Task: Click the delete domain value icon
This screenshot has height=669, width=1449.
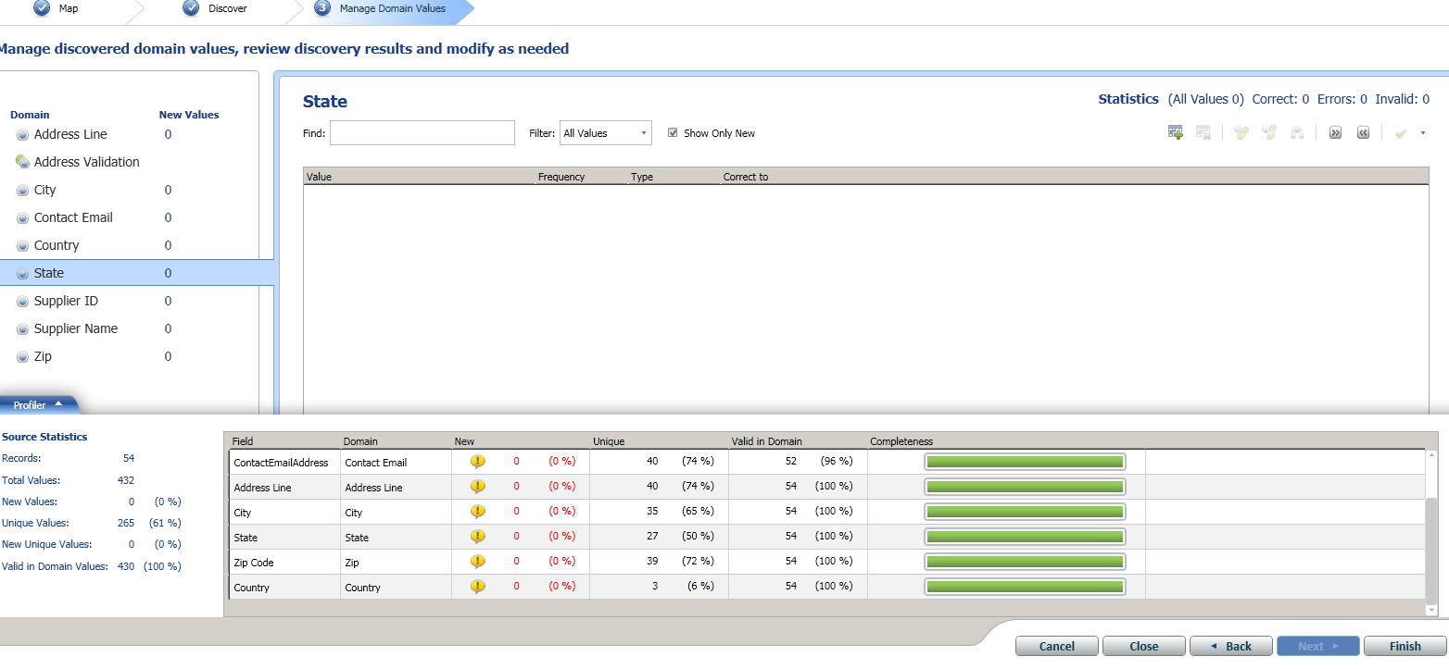Action: pyautogui.click(x=1203, y=132)
